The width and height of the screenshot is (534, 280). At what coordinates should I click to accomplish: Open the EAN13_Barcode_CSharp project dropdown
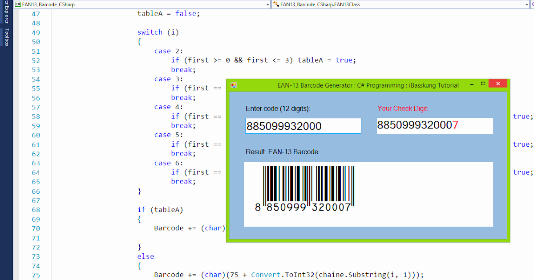pyautogui.click(x=267, y=4)
